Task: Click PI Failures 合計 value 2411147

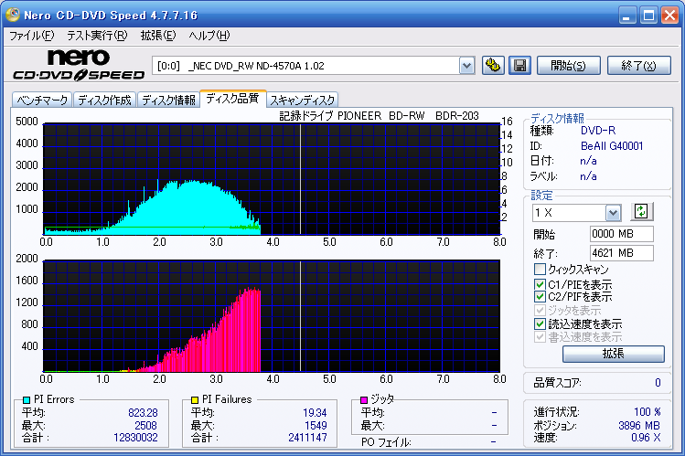Action: [307, 438]
